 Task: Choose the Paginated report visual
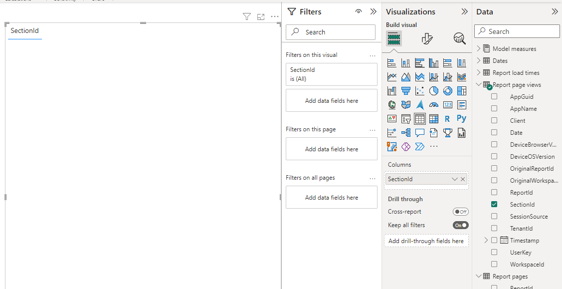pos(462,133)
